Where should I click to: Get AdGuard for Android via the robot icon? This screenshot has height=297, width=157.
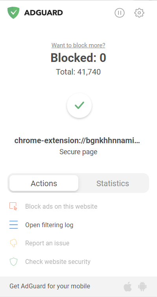(142, 286)
